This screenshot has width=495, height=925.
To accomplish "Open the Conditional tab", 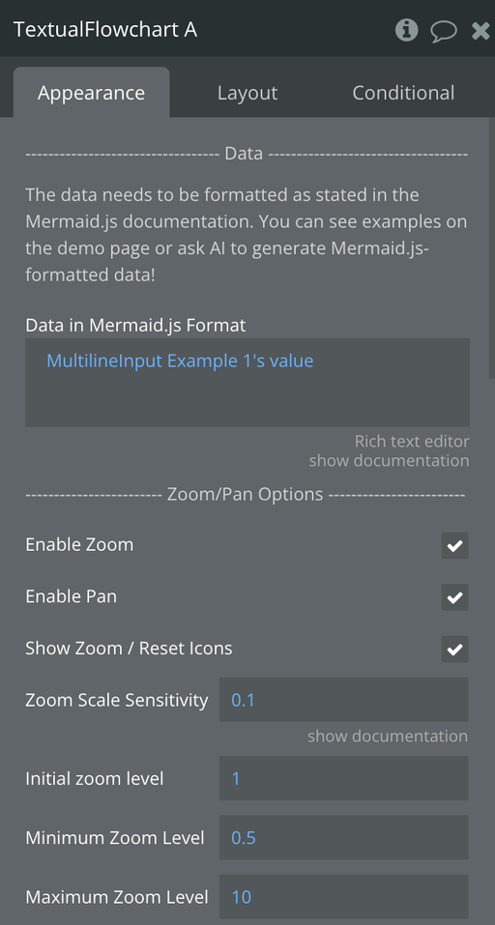I will (403, 93).
